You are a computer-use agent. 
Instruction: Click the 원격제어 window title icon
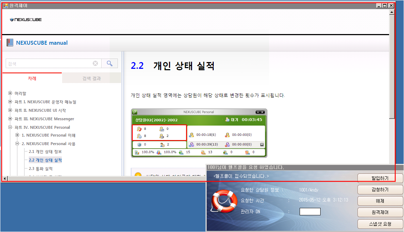[6, 5]
